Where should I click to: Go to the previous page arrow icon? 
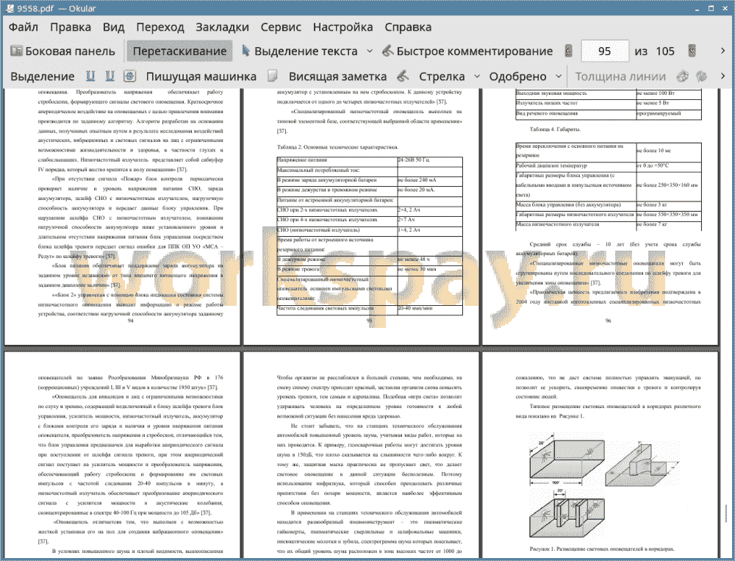[x=568, y=51]
